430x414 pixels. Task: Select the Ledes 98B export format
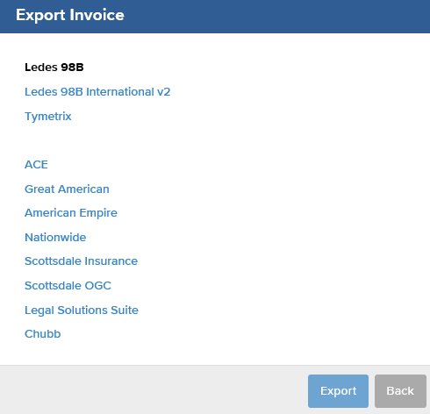(x=54, y=68)
